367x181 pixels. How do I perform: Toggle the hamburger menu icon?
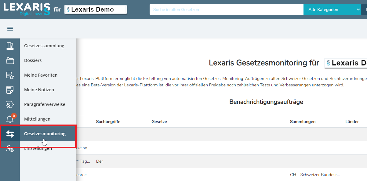(x=10, y=29)
